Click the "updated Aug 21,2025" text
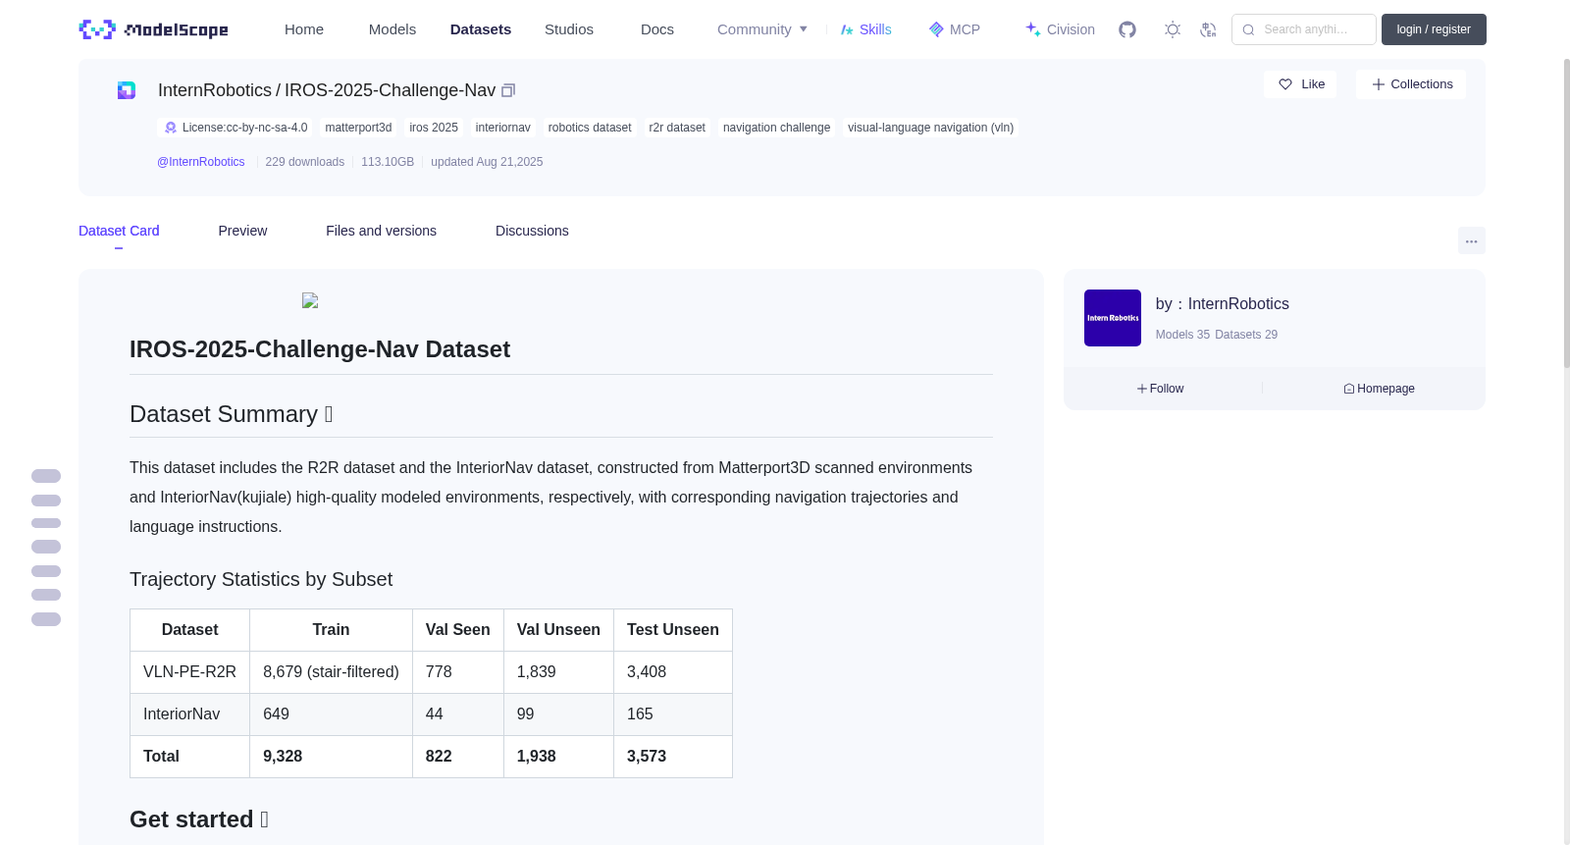Viewport: 1570px width, 845px height. [x=487, y=162]
